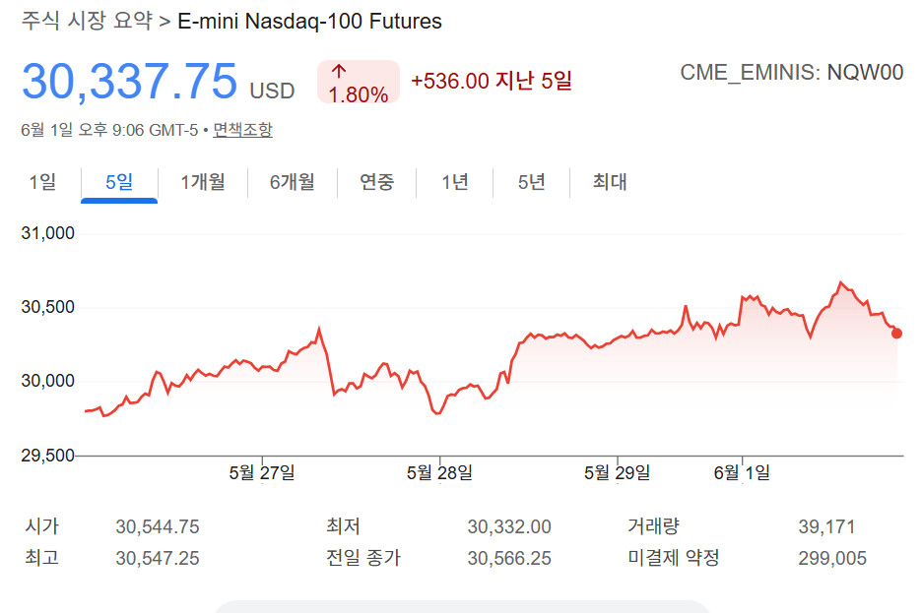Open the 면책조항 disclaimer link

pos(242,130)
